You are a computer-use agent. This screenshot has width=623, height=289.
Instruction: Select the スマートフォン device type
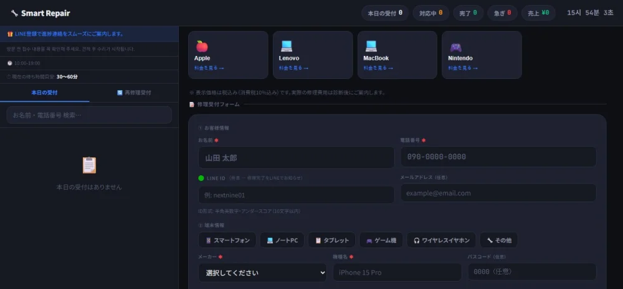click(x=227, y=241)
